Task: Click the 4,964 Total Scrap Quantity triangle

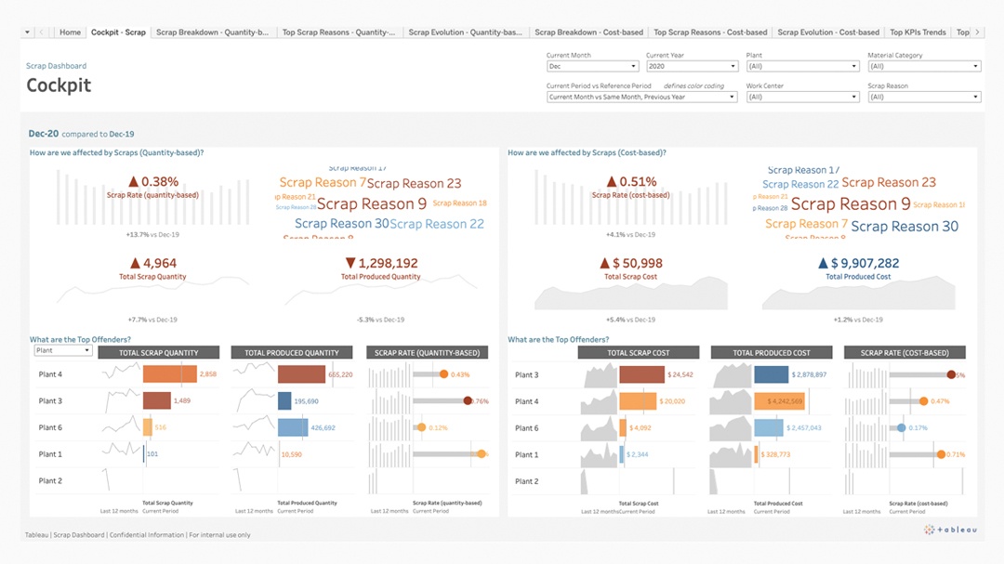Action: tap(135, 263)
